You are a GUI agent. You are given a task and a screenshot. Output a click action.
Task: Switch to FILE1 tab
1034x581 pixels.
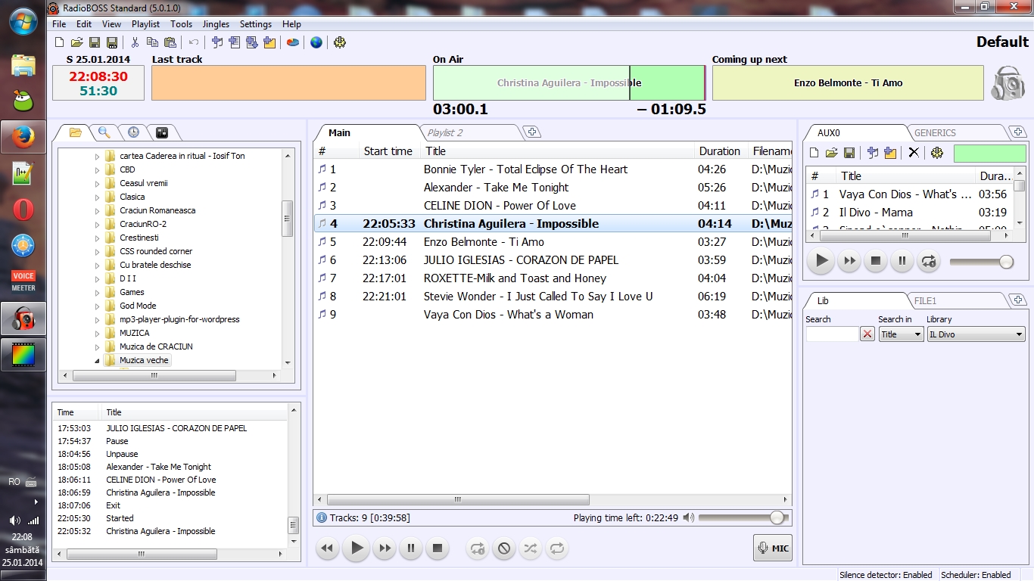pos(955,300)
